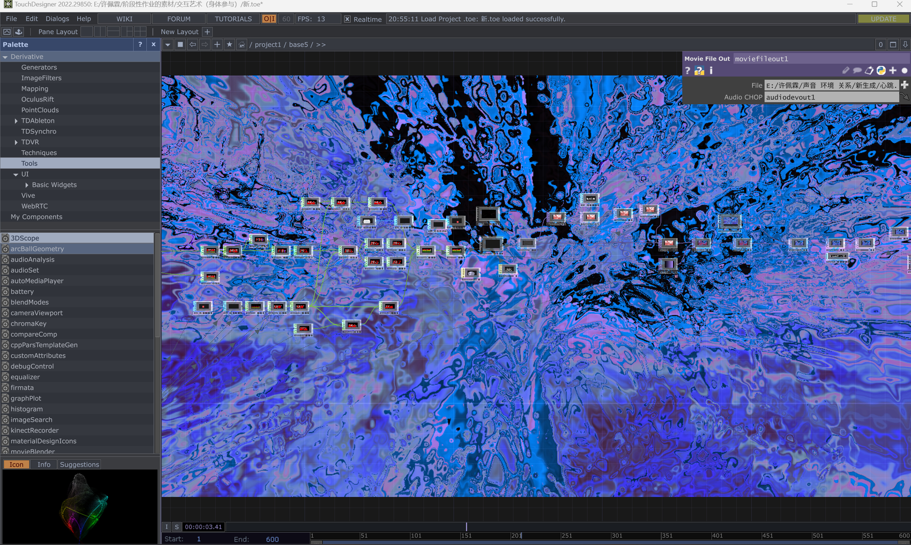The image size is (911, 545).
Task: Open the Dialogs menu
Action: tap(57, 19)
